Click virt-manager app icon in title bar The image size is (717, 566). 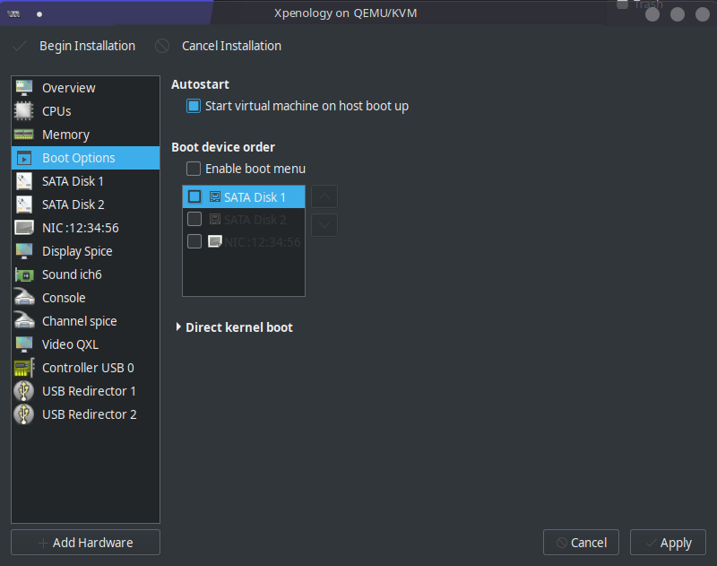(x=13, y=13)
